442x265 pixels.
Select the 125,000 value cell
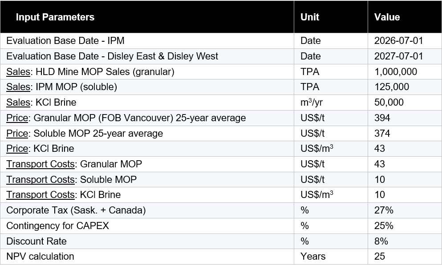pos(392,87)
